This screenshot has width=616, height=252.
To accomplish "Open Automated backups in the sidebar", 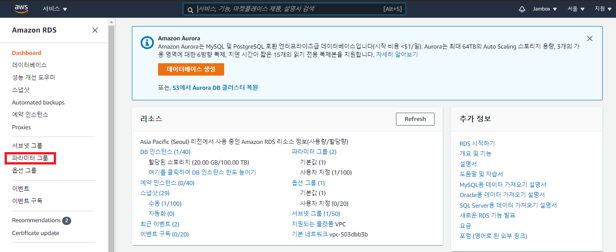I will coord(38,103).
